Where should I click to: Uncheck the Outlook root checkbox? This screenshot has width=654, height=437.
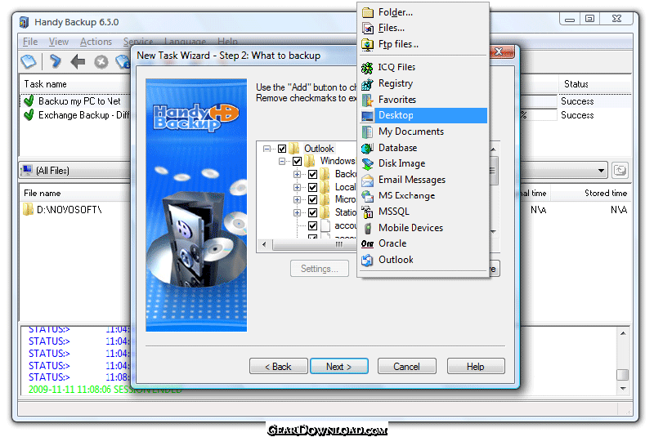click(x=282, y=149)
